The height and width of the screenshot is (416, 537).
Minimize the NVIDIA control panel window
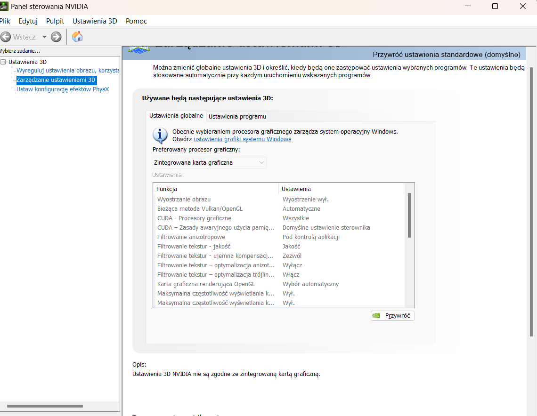pos(467,6)
